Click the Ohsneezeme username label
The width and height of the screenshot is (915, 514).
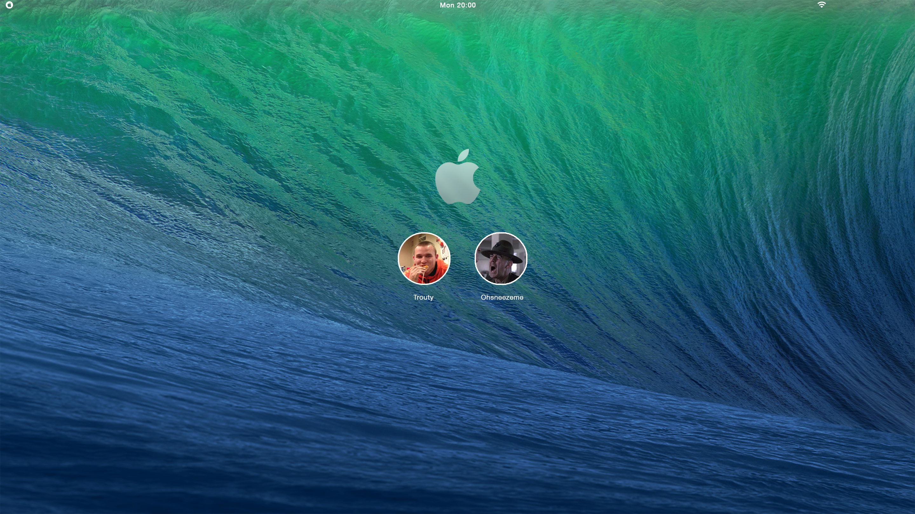(502, 297)
